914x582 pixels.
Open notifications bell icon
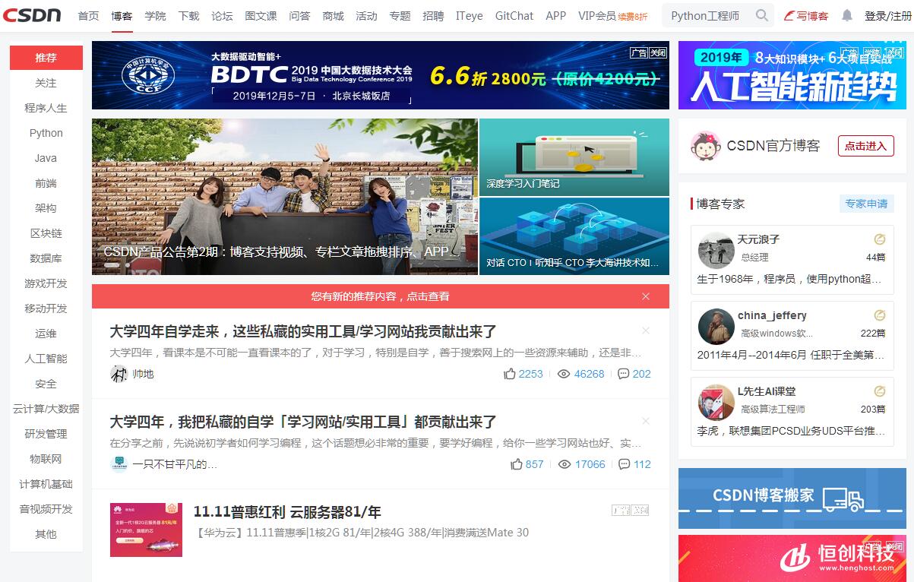pyautogui.click(x=847, y=16)
